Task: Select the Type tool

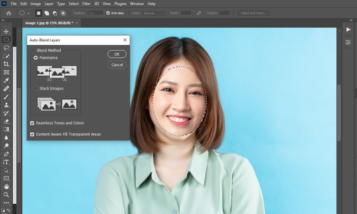Action: click(x=6, y=162)
